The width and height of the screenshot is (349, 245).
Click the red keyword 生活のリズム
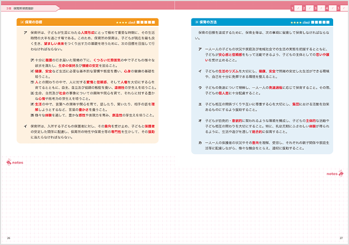tap(228, 71)
